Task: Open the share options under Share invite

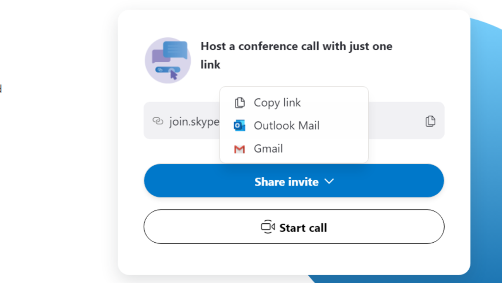Action: (x=294, y=181)
